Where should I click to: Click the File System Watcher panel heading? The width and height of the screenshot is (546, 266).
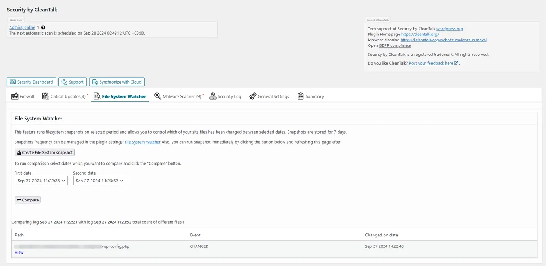click(38, 119)
